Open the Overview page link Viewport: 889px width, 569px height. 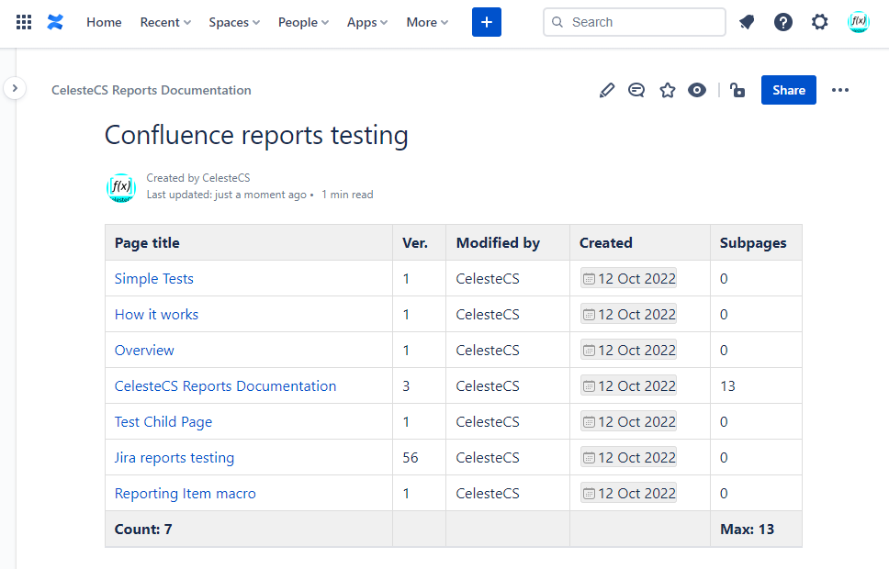click(x=144, y=351)
